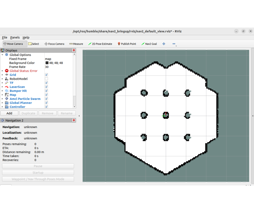Activate the Nav2 Goal tool

(x=149, y=44)
